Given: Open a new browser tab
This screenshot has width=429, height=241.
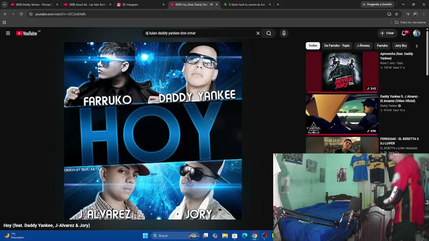Looking at the screenshot, I should [278, 5].
